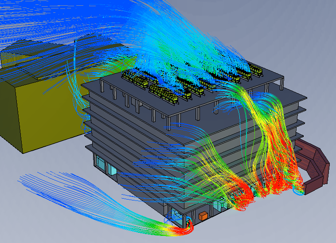Viewport: 336px width, 243px height.
Task: Select the far-right rooftop condenser unit
Action: 255,69
